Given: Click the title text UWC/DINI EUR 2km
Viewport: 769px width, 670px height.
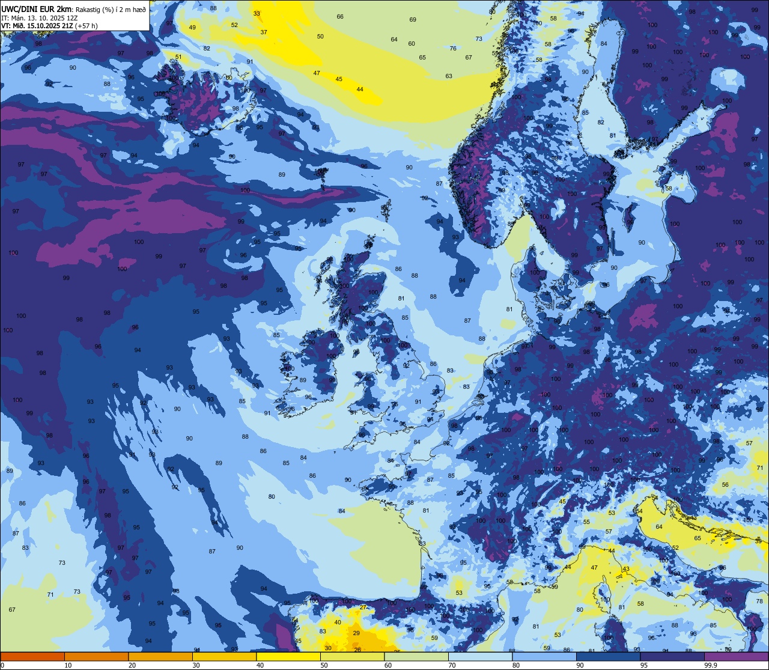Looking at the screenshot, I should click(37, 8).
